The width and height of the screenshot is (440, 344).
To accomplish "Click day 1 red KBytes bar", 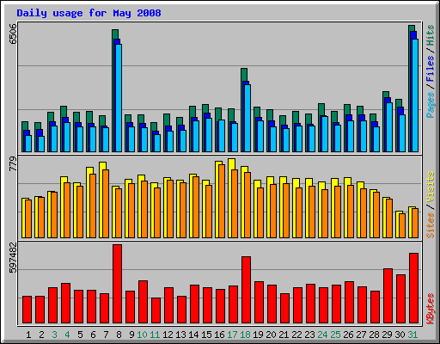I will tap(27, 310).
